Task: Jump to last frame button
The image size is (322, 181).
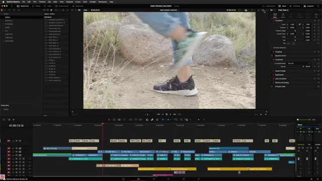Action: 175,114
